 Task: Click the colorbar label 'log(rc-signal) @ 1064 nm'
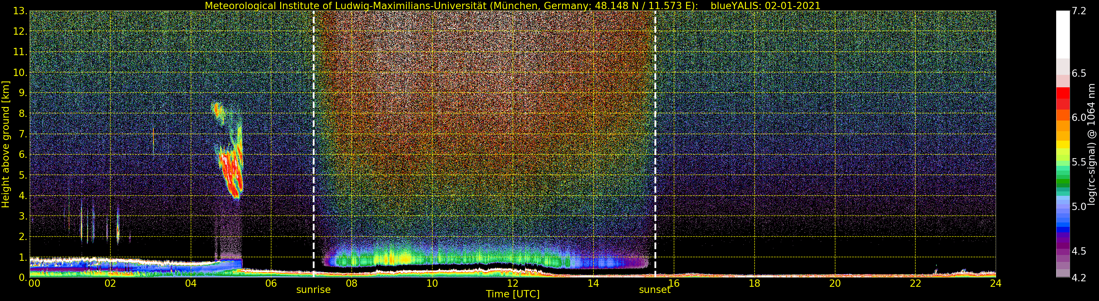(x=1092, y=145)
